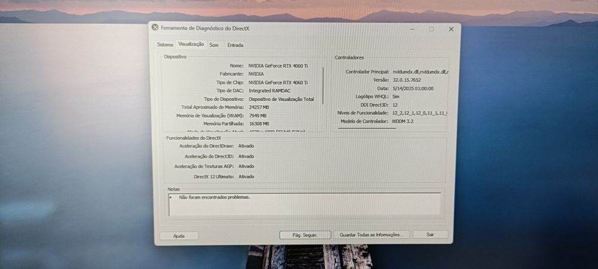Click the Ajuda button
The image size is (598, 269).
(179, 236)
